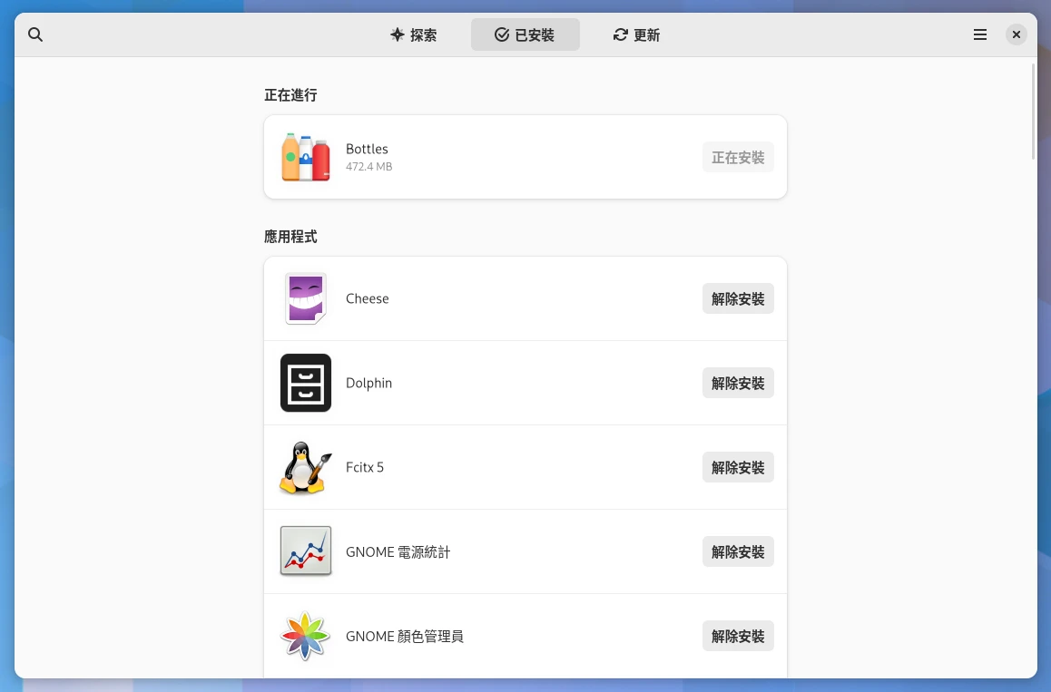Uninstall GNOME 顏色管理員 with 解除安裝 button

point(738,637)
